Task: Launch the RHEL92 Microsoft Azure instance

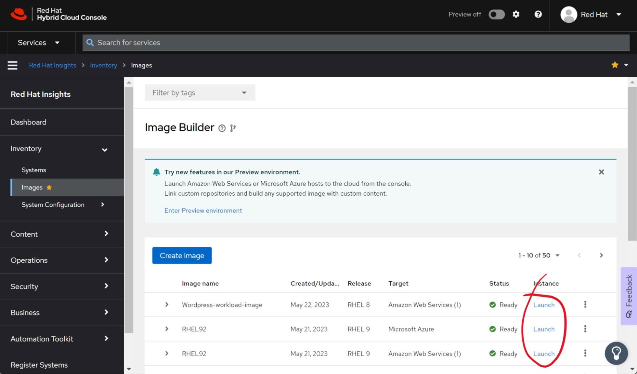Action: pyautogui.click(x=544, y=329)
